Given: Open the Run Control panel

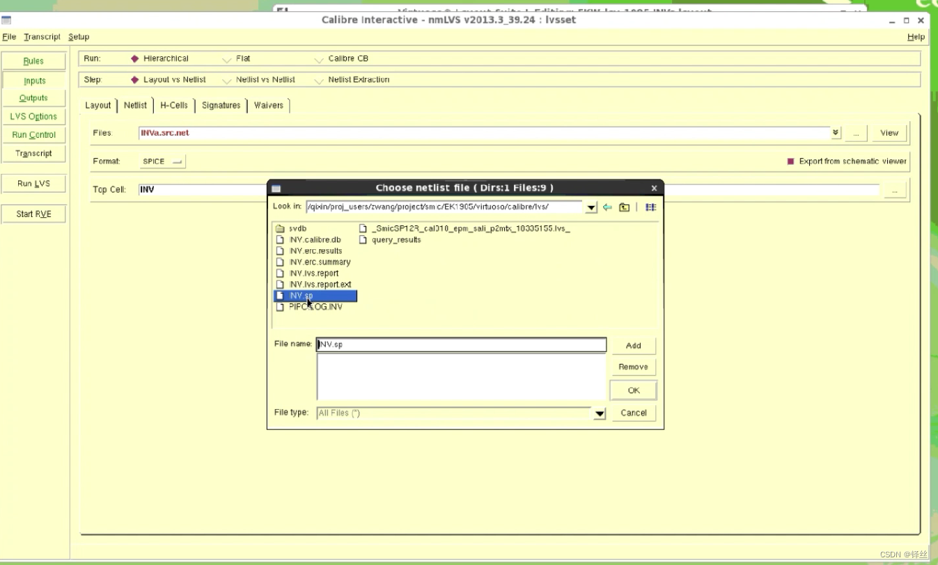Looking at the screenshot, I should coord(33,135).
